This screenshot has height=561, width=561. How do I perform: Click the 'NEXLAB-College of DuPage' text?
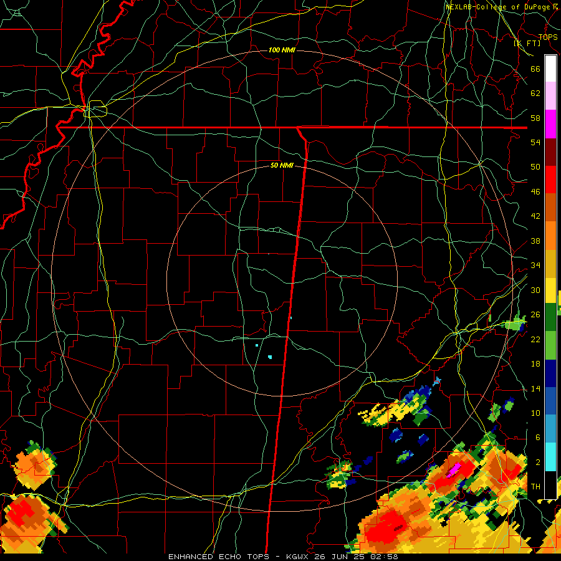(x=499, y=7)
